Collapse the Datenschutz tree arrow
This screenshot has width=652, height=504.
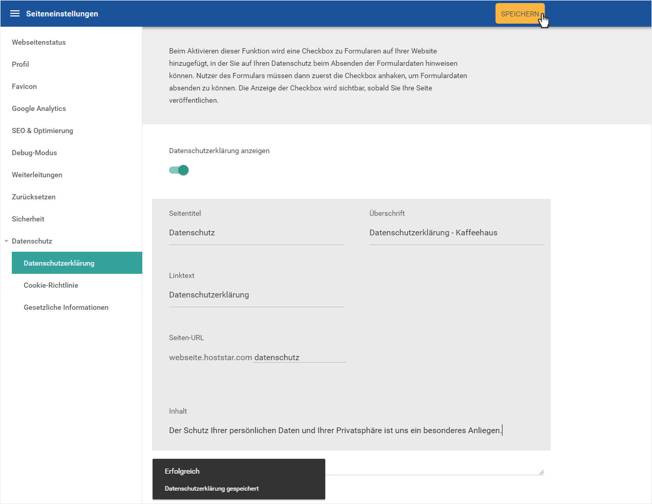pyautogui.click(x=6, y=241)
